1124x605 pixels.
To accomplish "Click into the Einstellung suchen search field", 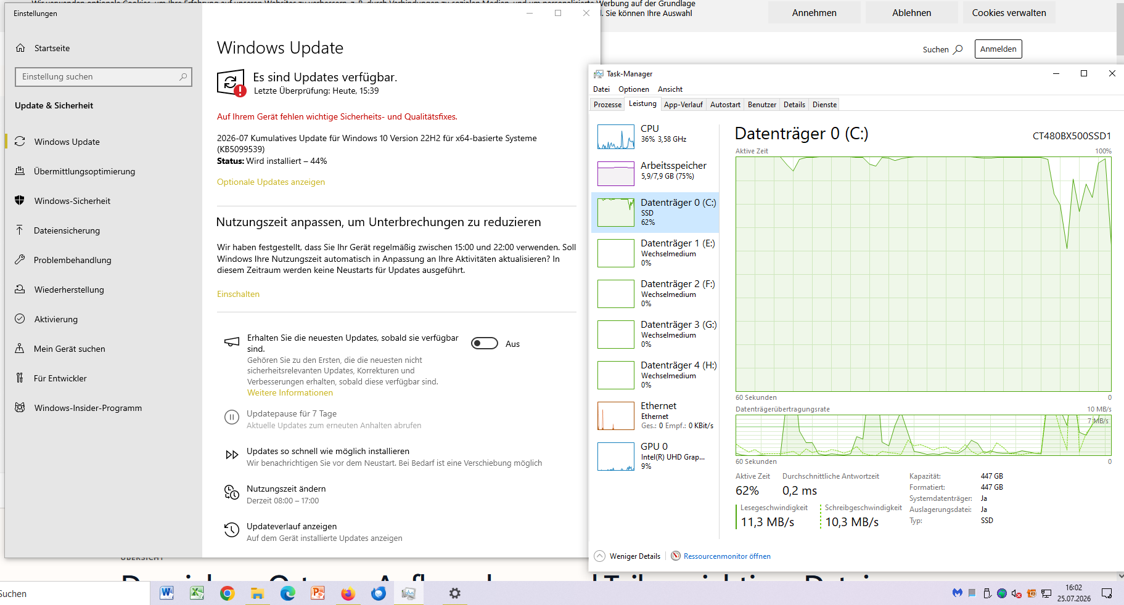I will click(104, 77).
